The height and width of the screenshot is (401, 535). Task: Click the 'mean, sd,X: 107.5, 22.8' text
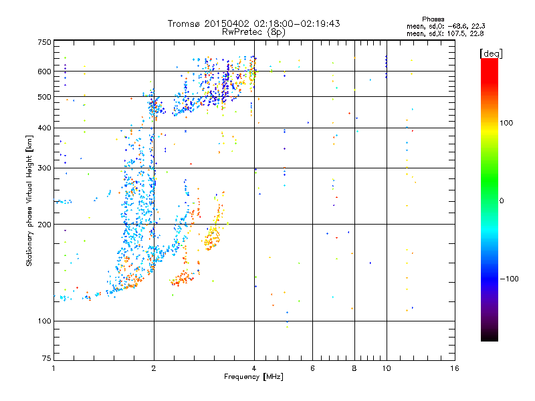[445, 33]
